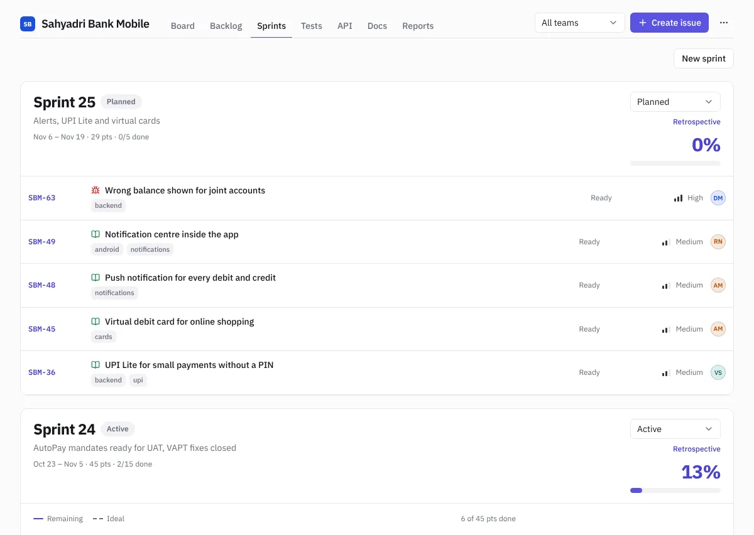
Task: Open the VS assignee avatar on SBM-36
Action: coord(718,372)
